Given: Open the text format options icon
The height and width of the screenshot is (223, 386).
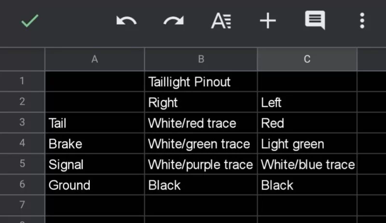Looking at the screenshot, I should click(x=221, y=21).
